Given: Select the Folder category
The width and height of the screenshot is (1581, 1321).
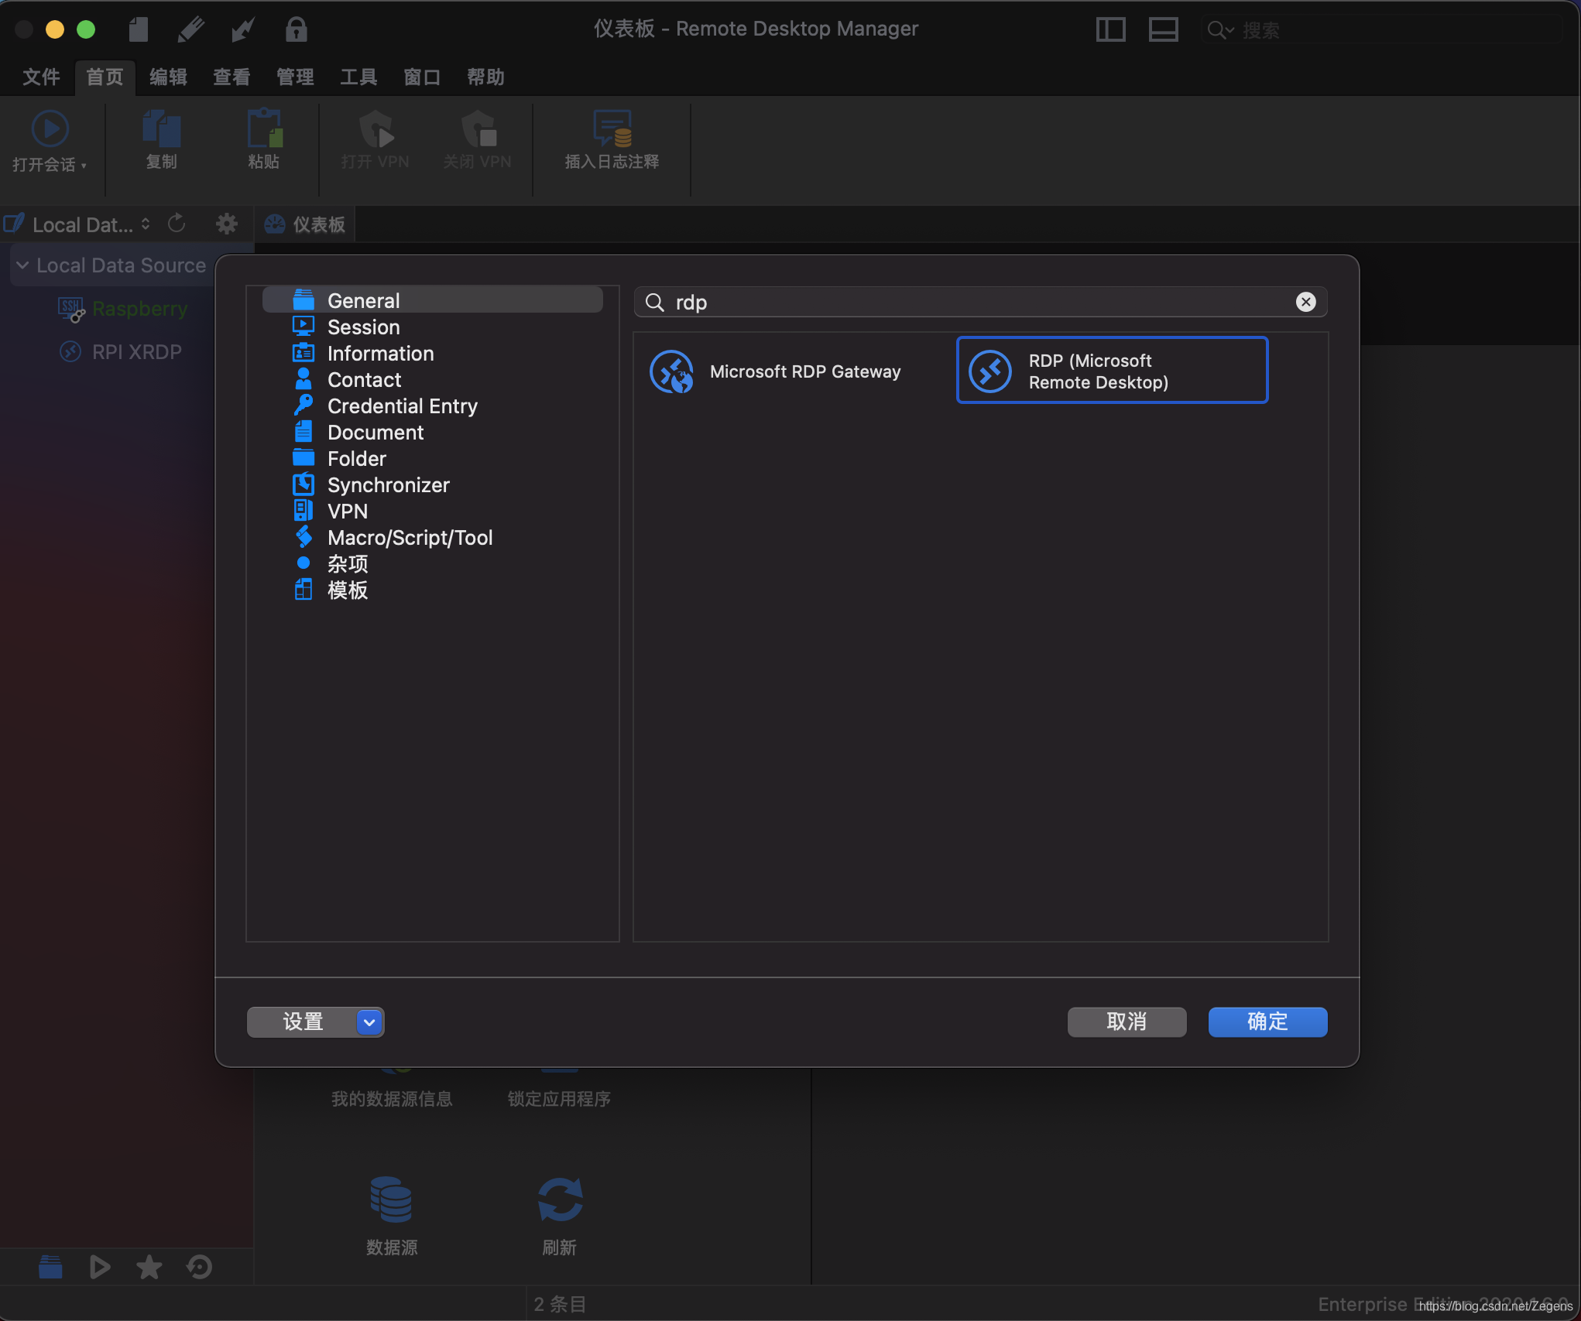Looking at the screenshot, I should click(x=433, y=458).
